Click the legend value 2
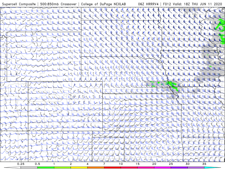This screenshot has width=225, height=169. [x=71, y=164]
